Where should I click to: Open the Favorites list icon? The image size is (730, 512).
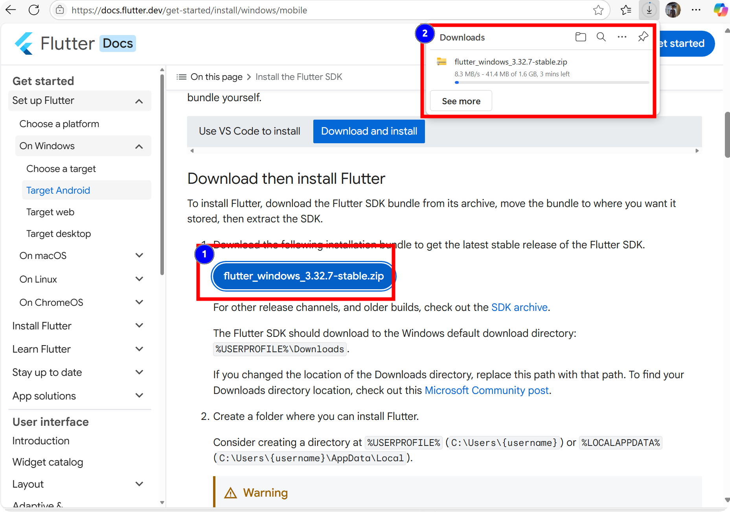626,10
